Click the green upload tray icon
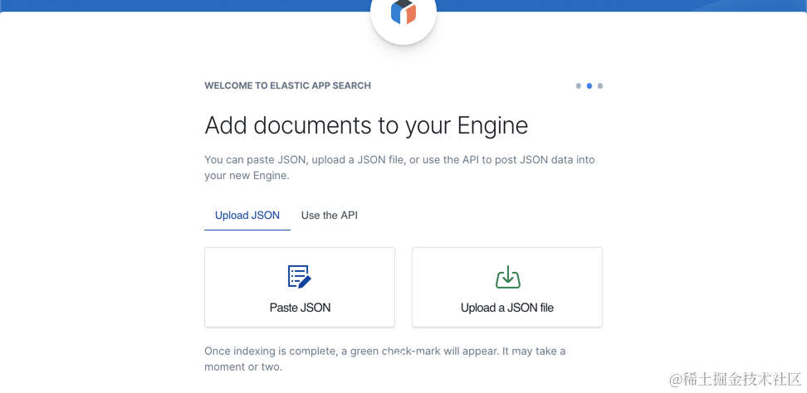The width and height of the screenshot is (807, 393). pyautogui.click(x=507, y=277)
